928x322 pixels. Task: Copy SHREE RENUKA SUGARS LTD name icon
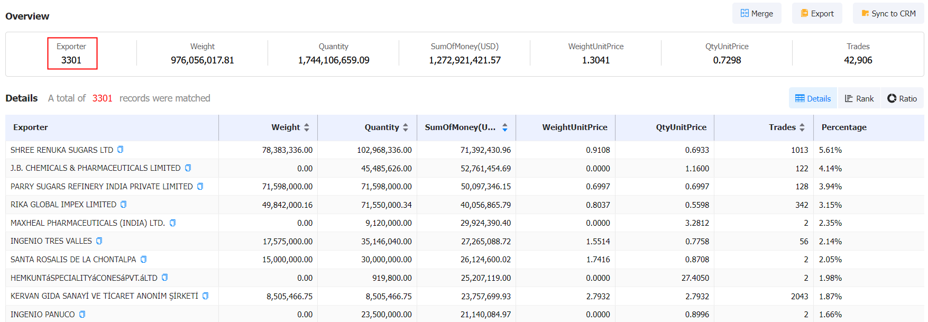click(x=121, y=150)
